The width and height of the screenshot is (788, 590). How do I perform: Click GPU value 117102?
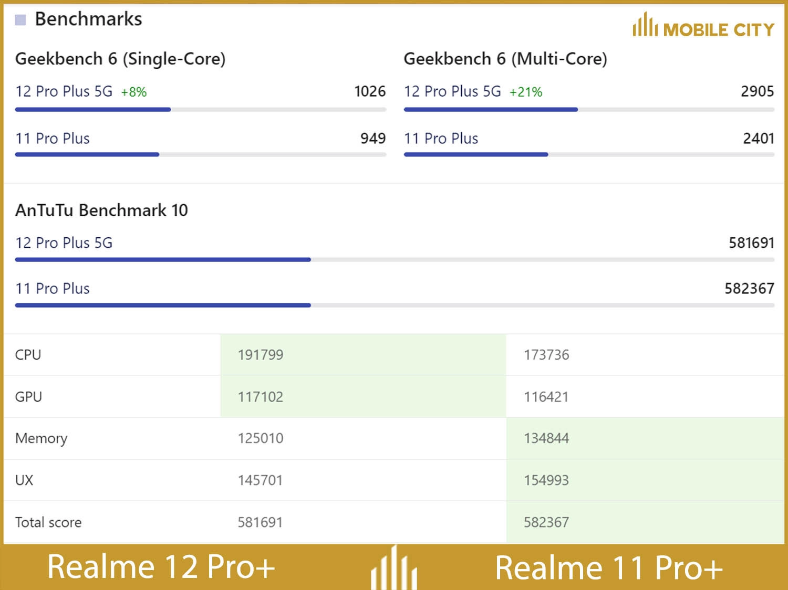pos(261,397)
